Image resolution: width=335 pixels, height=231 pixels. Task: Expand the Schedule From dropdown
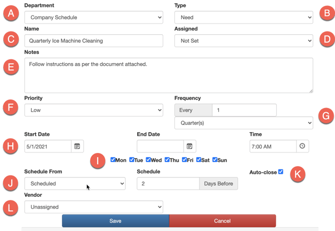pos(75,183)
